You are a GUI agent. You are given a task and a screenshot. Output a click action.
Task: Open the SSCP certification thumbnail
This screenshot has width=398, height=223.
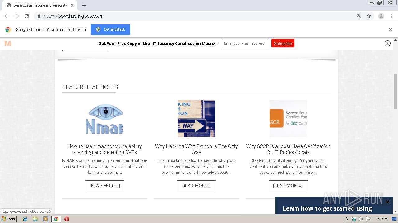pos(288,119)
